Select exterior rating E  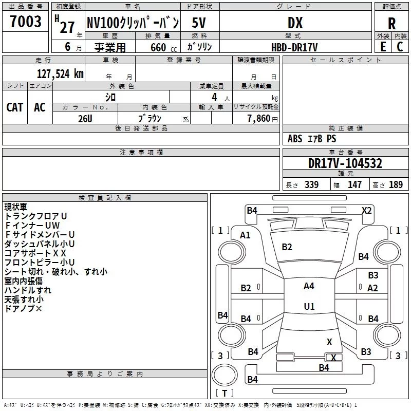click(x=383, y=47)
